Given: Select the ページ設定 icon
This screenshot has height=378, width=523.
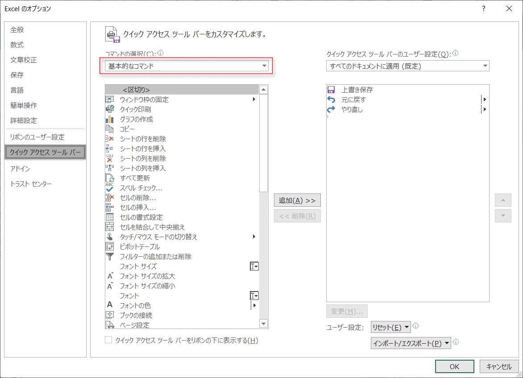Looking at the screenshot, I should tap(109, 325).
